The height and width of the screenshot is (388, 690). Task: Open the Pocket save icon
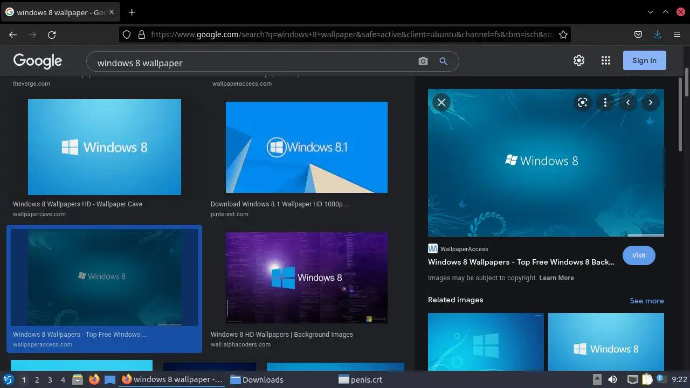(x=638, y=34)
